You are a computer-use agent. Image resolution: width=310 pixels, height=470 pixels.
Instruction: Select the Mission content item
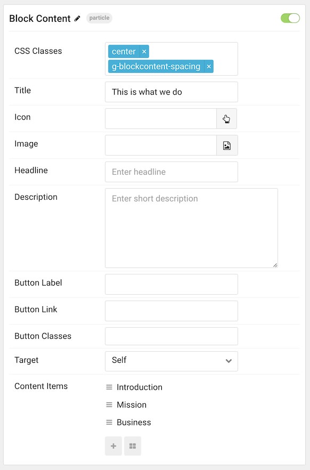tap(132, 405)
